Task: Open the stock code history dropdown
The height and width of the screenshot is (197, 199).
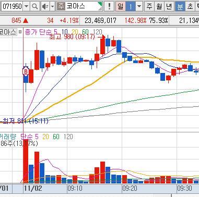Action: pos(26,6)
